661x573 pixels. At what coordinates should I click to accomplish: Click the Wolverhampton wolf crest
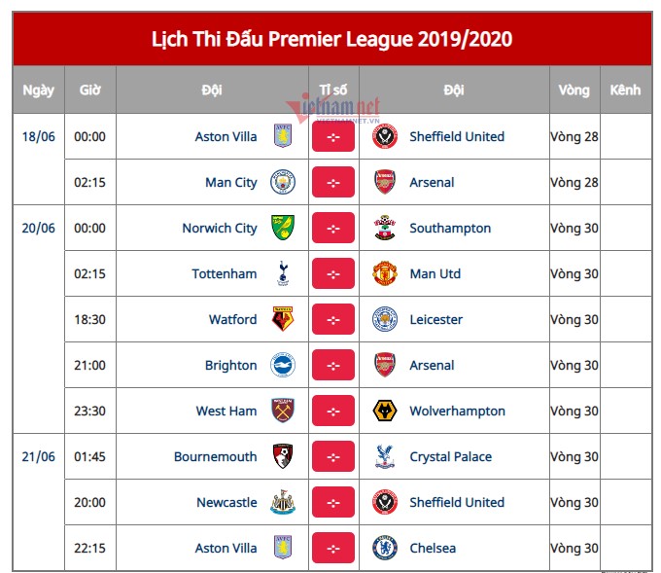(385, 411)
